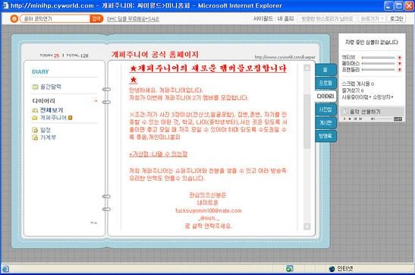Click the diary scrollbar down arrow
The image size is (415, 275).
click(307, 226)
